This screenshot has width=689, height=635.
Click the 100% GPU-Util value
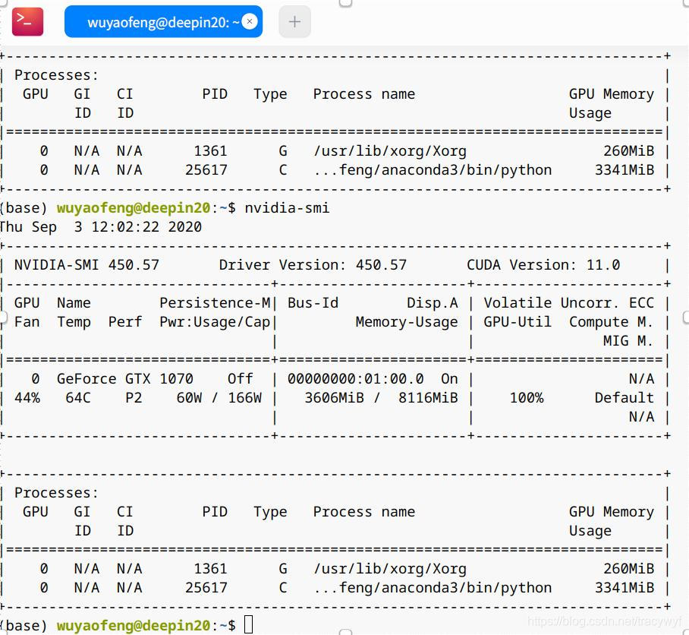(x=527, y=398)
